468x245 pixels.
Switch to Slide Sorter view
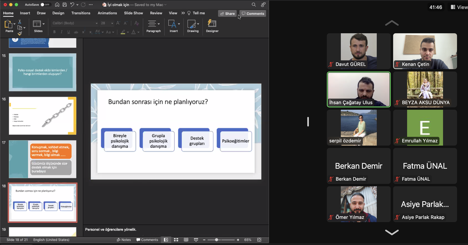click(x=176, y=240)
